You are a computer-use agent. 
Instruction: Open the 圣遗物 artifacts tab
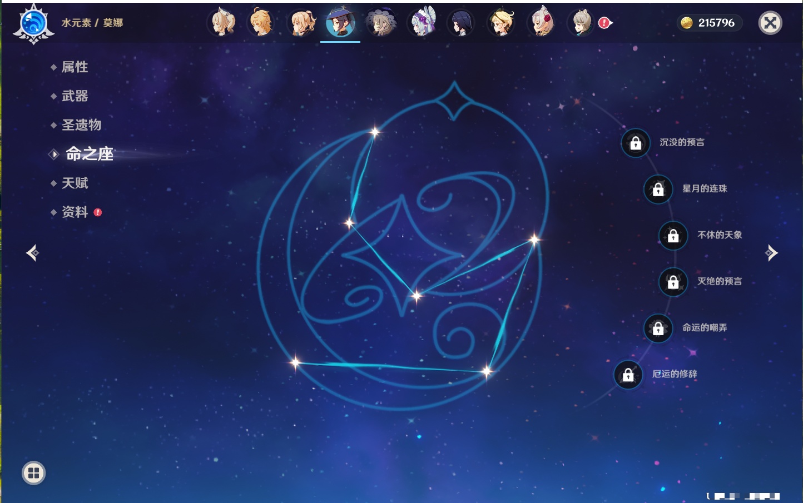click(82, 125)
